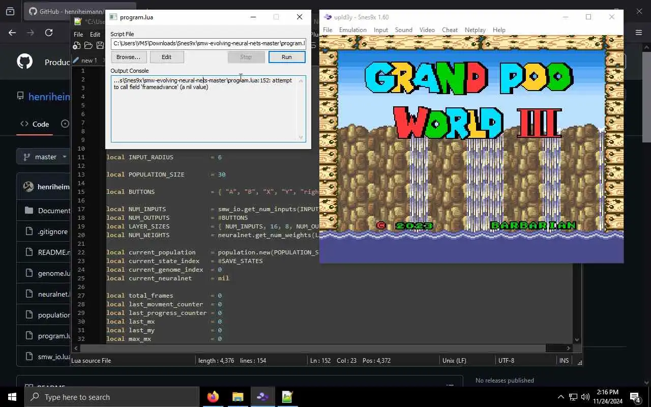The height and width of the screenshot is (407, 651).
Task: Click INS mode in status bar
Action: (x=564, y=360)
